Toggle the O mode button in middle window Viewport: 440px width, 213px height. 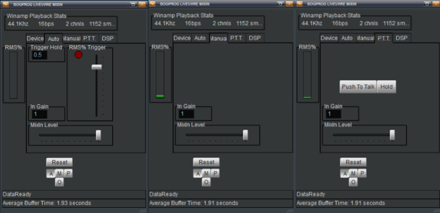click(x=206, y=182)
